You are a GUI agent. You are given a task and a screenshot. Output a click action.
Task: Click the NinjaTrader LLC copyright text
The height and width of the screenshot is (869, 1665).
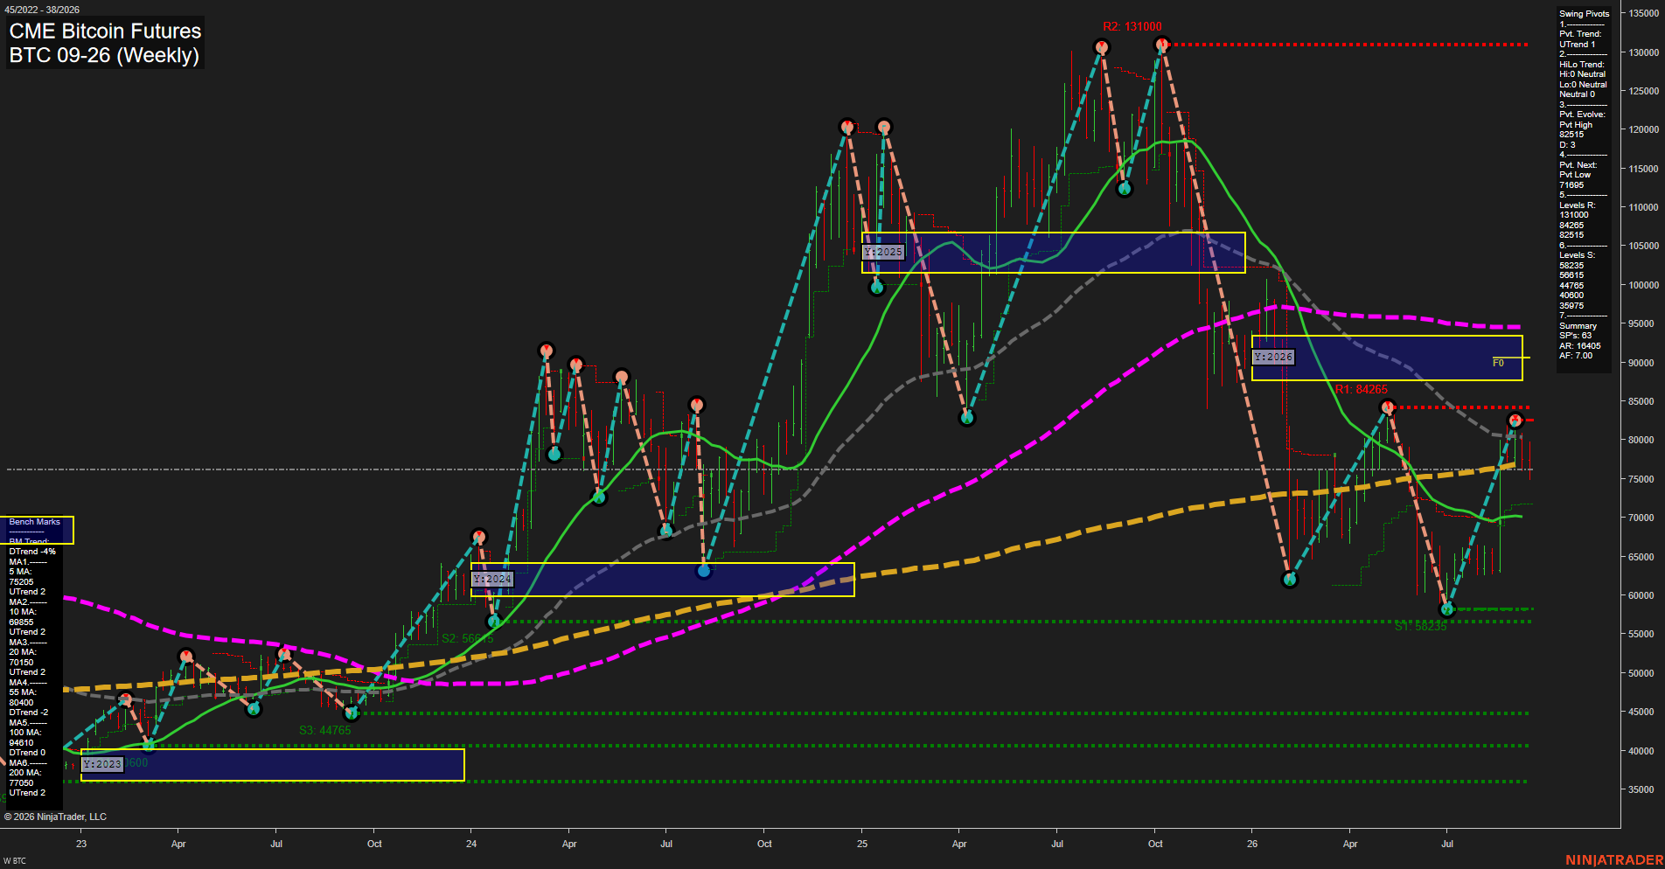(55, 817)
